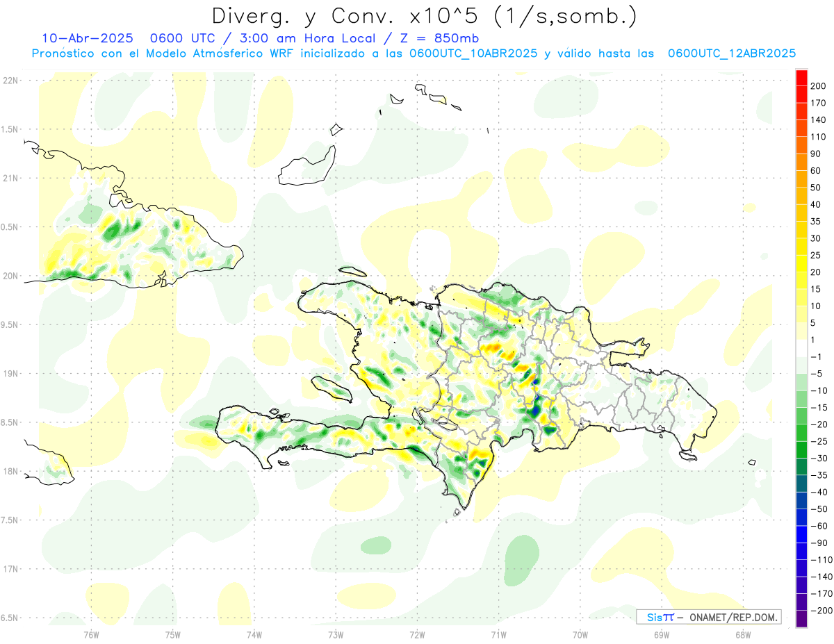The height and width of the screenshot is (644, 834).
Task: Click the '1.5N' latitude axis label
Action: [10, 129]
